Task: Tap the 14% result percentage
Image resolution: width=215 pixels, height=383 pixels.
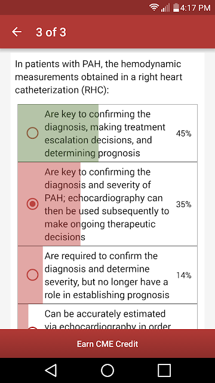Action: [x=183, y=275]
